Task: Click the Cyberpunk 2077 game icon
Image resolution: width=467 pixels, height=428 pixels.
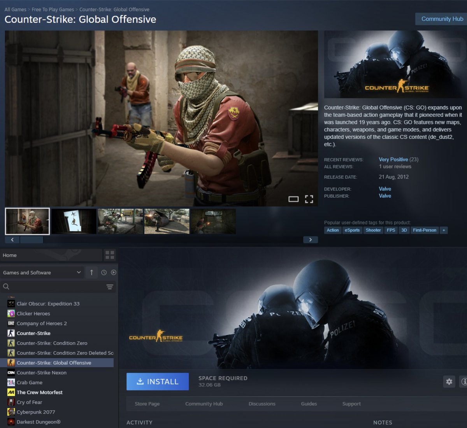Action: tap(11, 412)
